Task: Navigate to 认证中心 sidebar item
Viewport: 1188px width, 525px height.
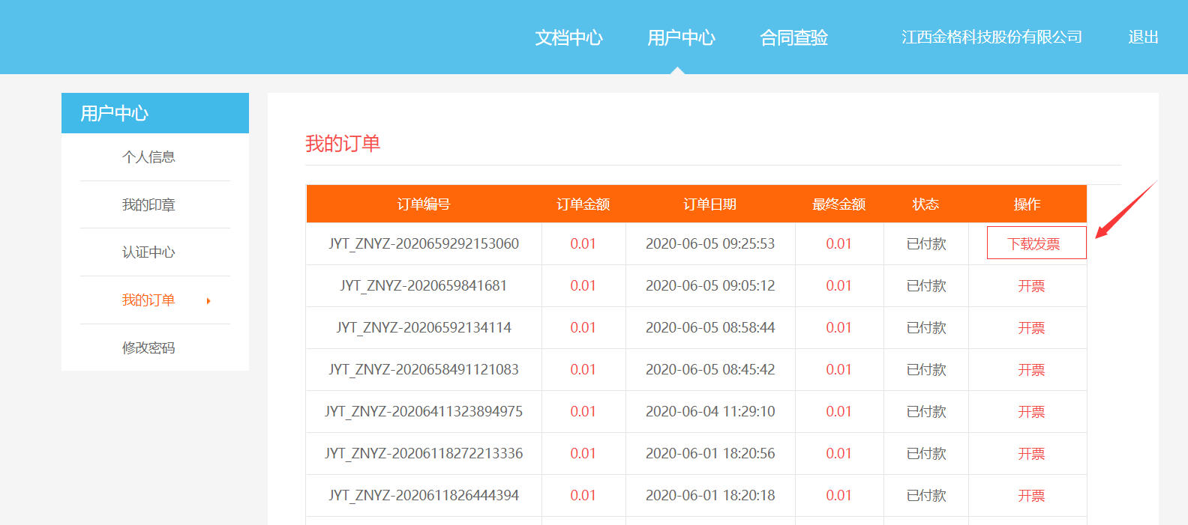Action: tap(148, 252)
